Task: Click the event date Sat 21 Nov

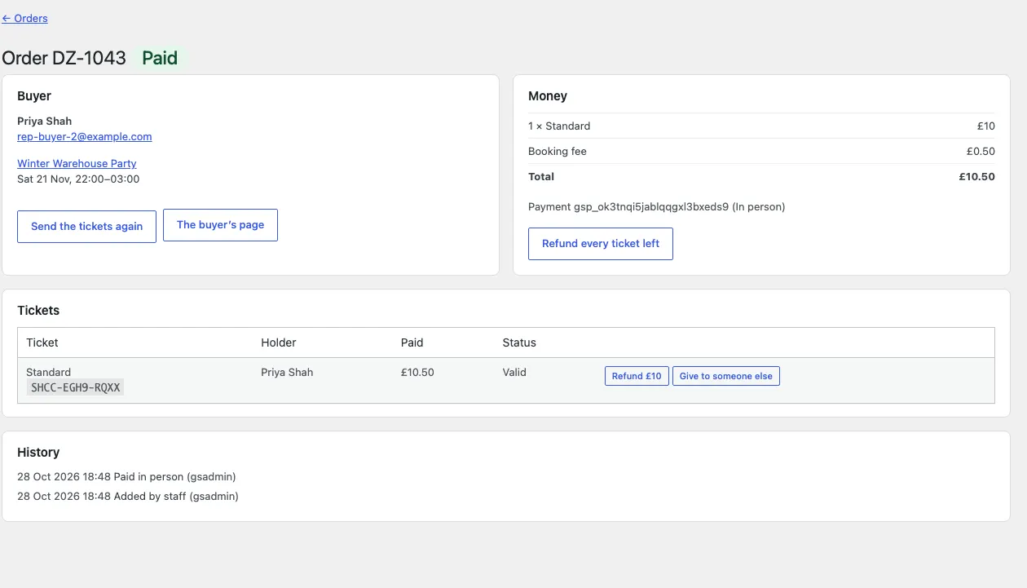Action: [78, 179]
